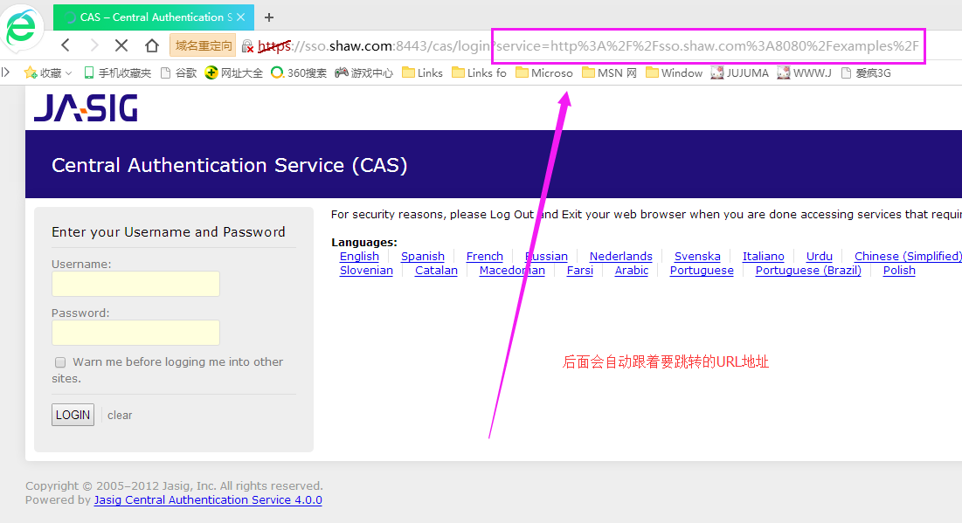
Task: Switch language to Spanish
Action: tap(423, 257)
